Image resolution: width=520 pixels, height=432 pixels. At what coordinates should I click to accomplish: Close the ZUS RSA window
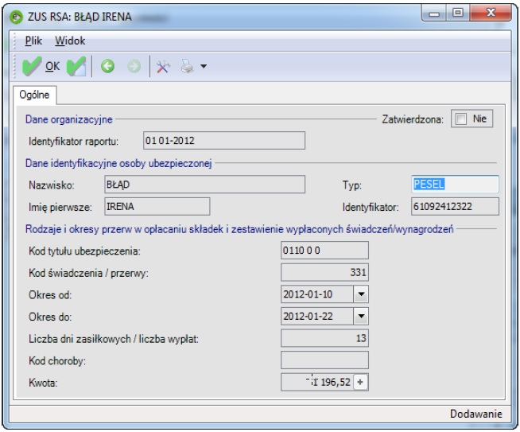pyautogui.click(x=491, y=14)
